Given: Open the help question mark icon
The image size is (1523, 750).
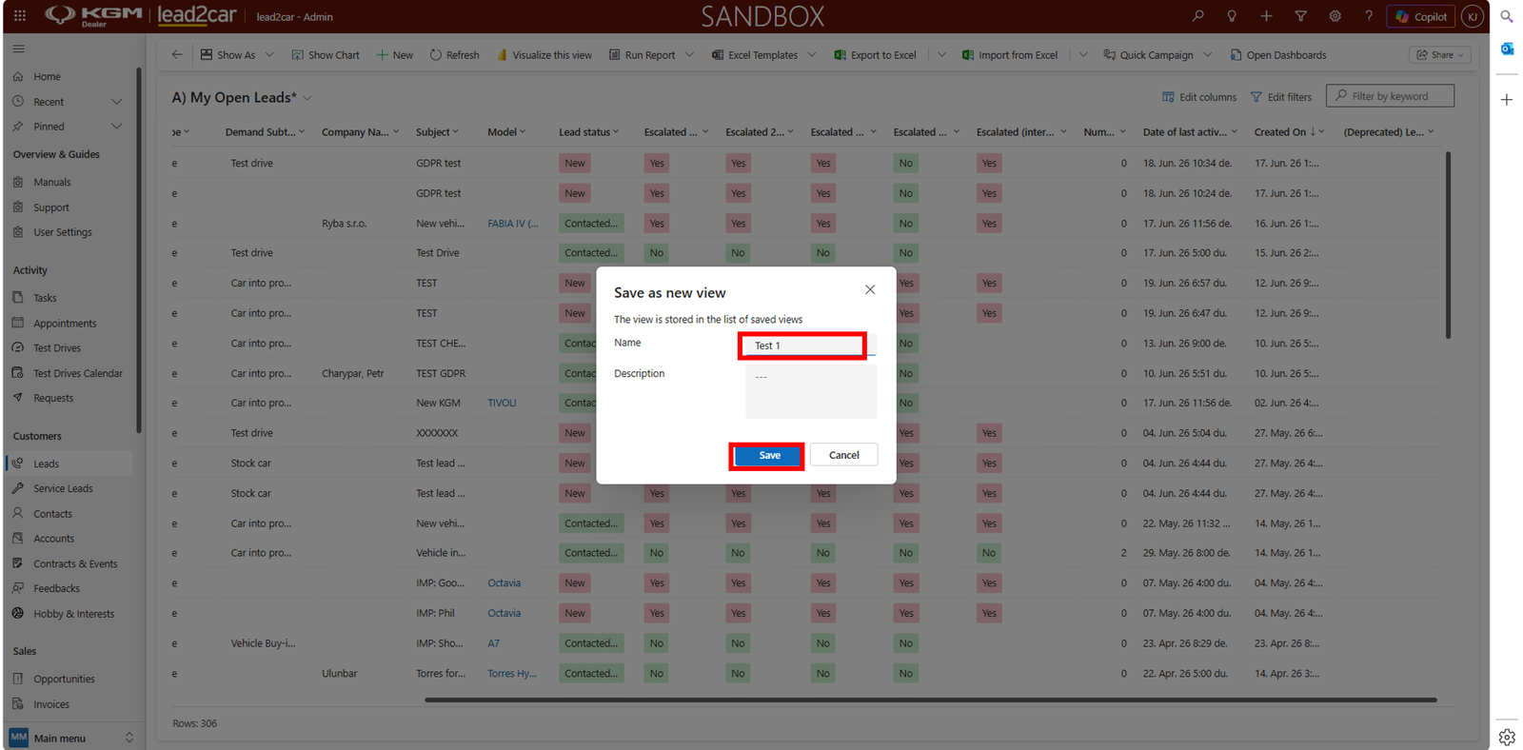Looking at the screenshot, I should click(1369, 16).
